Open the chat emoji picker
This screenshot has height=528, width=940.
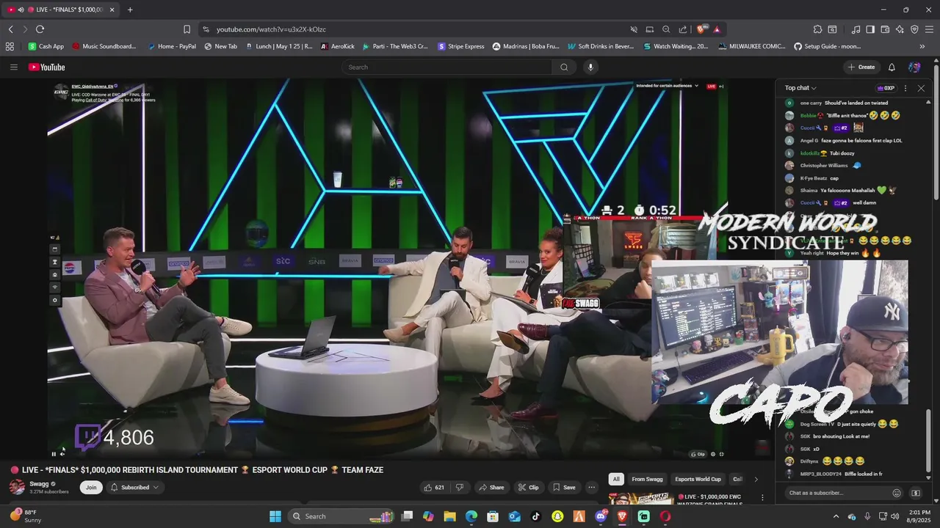pos(897,494)
